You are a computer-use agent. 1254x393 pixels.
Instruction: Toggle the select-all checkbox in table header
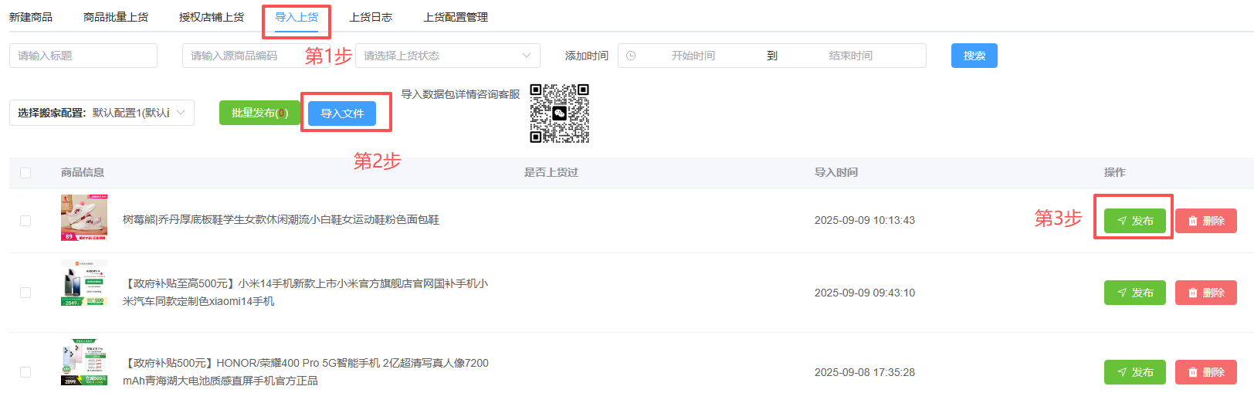point(25,173)
